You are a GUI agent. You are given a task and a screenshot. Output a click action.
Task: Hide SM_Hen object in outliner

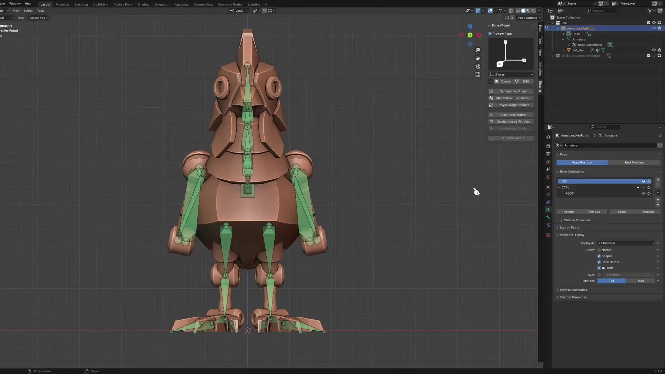pos(654,50)
